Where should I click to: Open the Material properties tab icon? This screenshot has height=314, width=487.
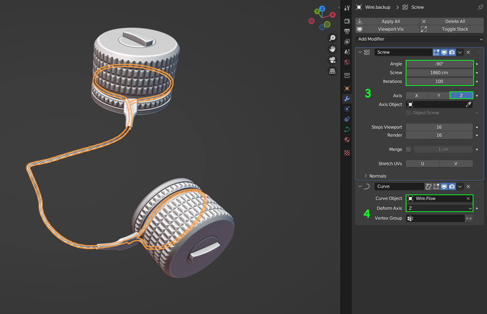pos(347,140)
